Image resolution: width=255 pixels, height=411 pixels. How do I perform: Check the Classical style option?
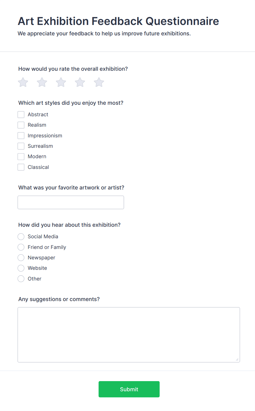21,167
